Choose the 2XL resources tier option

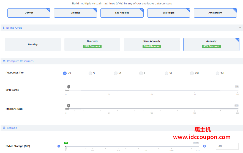(192, 73)
